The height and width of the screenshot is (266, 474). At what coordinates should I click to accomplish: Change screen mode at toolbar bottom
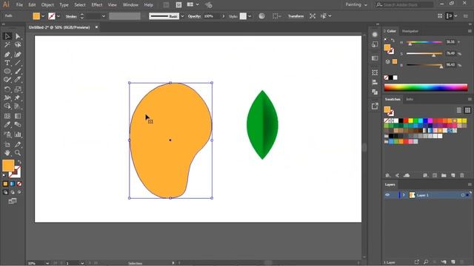pyautogui.click(x=13, y=201)
